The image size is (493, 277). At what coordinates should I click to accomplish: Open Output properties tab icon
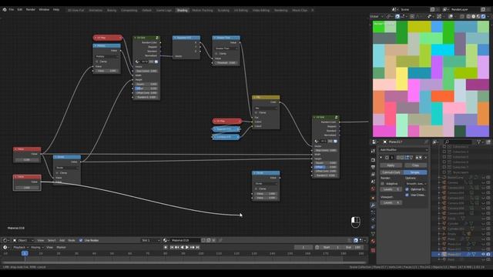coord(373,167)
